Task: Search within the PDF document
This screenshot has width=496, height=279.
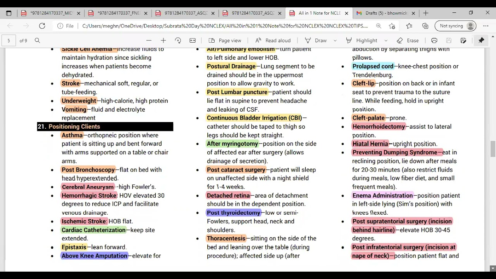Action: 37,40
